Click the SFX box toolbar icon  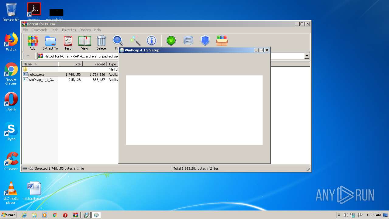coord(222,40)
